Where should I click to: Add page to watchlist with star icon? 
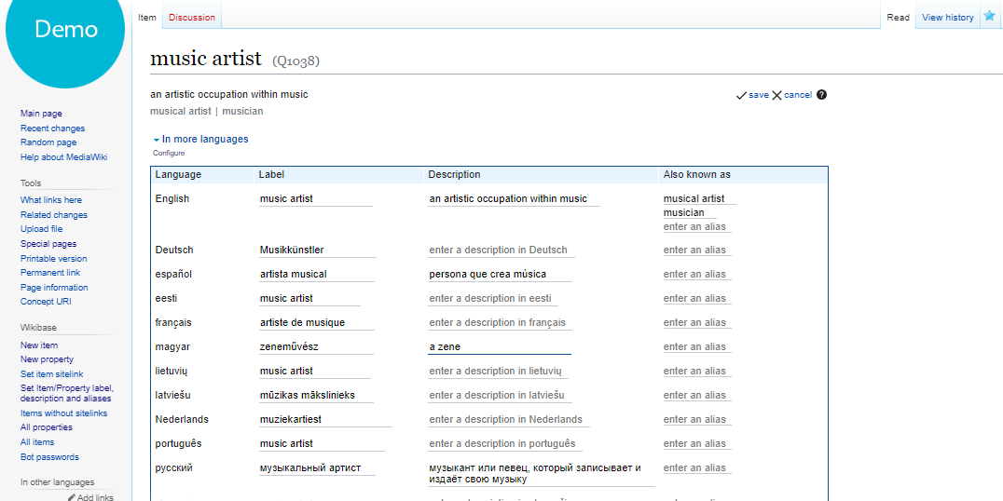point(989,16)
